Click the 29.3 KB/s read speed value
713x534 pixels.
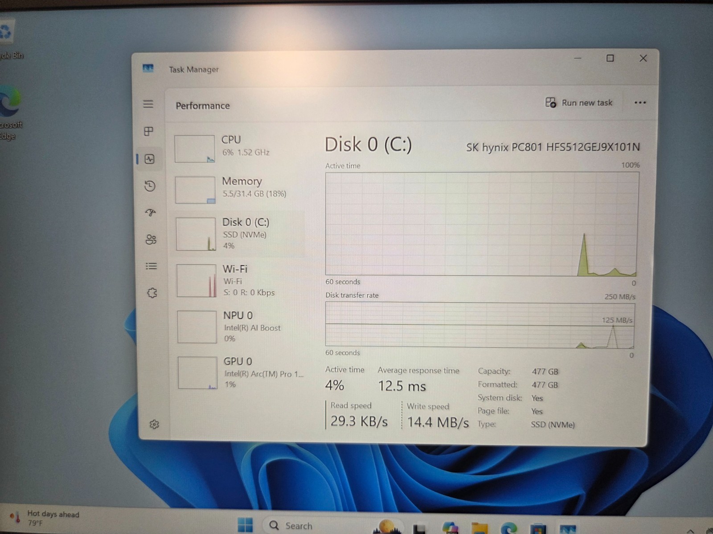point(359,421)
